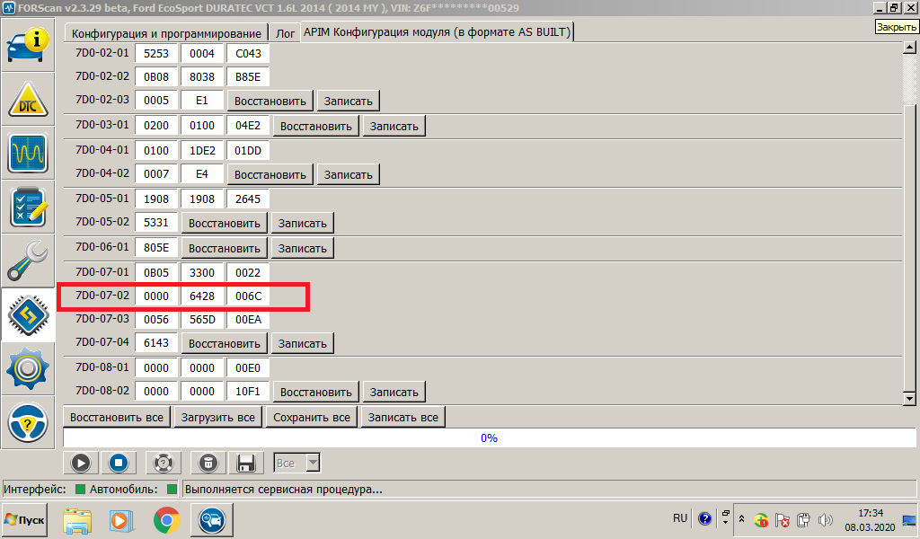The height and width of the screenshot is (539, 920).
Task: Click the volume speaker tray icon
Action: (x=826, y=519)
